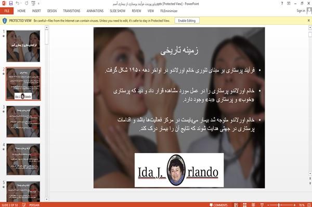Click the Undo arrow icon
Screen dimensions: 312x207
tap(18, 4)
